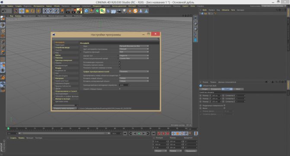Open the Объекты tab in object manager
Image resolution: width=290 pixels, height=156 pixels.
click(225, 10)
